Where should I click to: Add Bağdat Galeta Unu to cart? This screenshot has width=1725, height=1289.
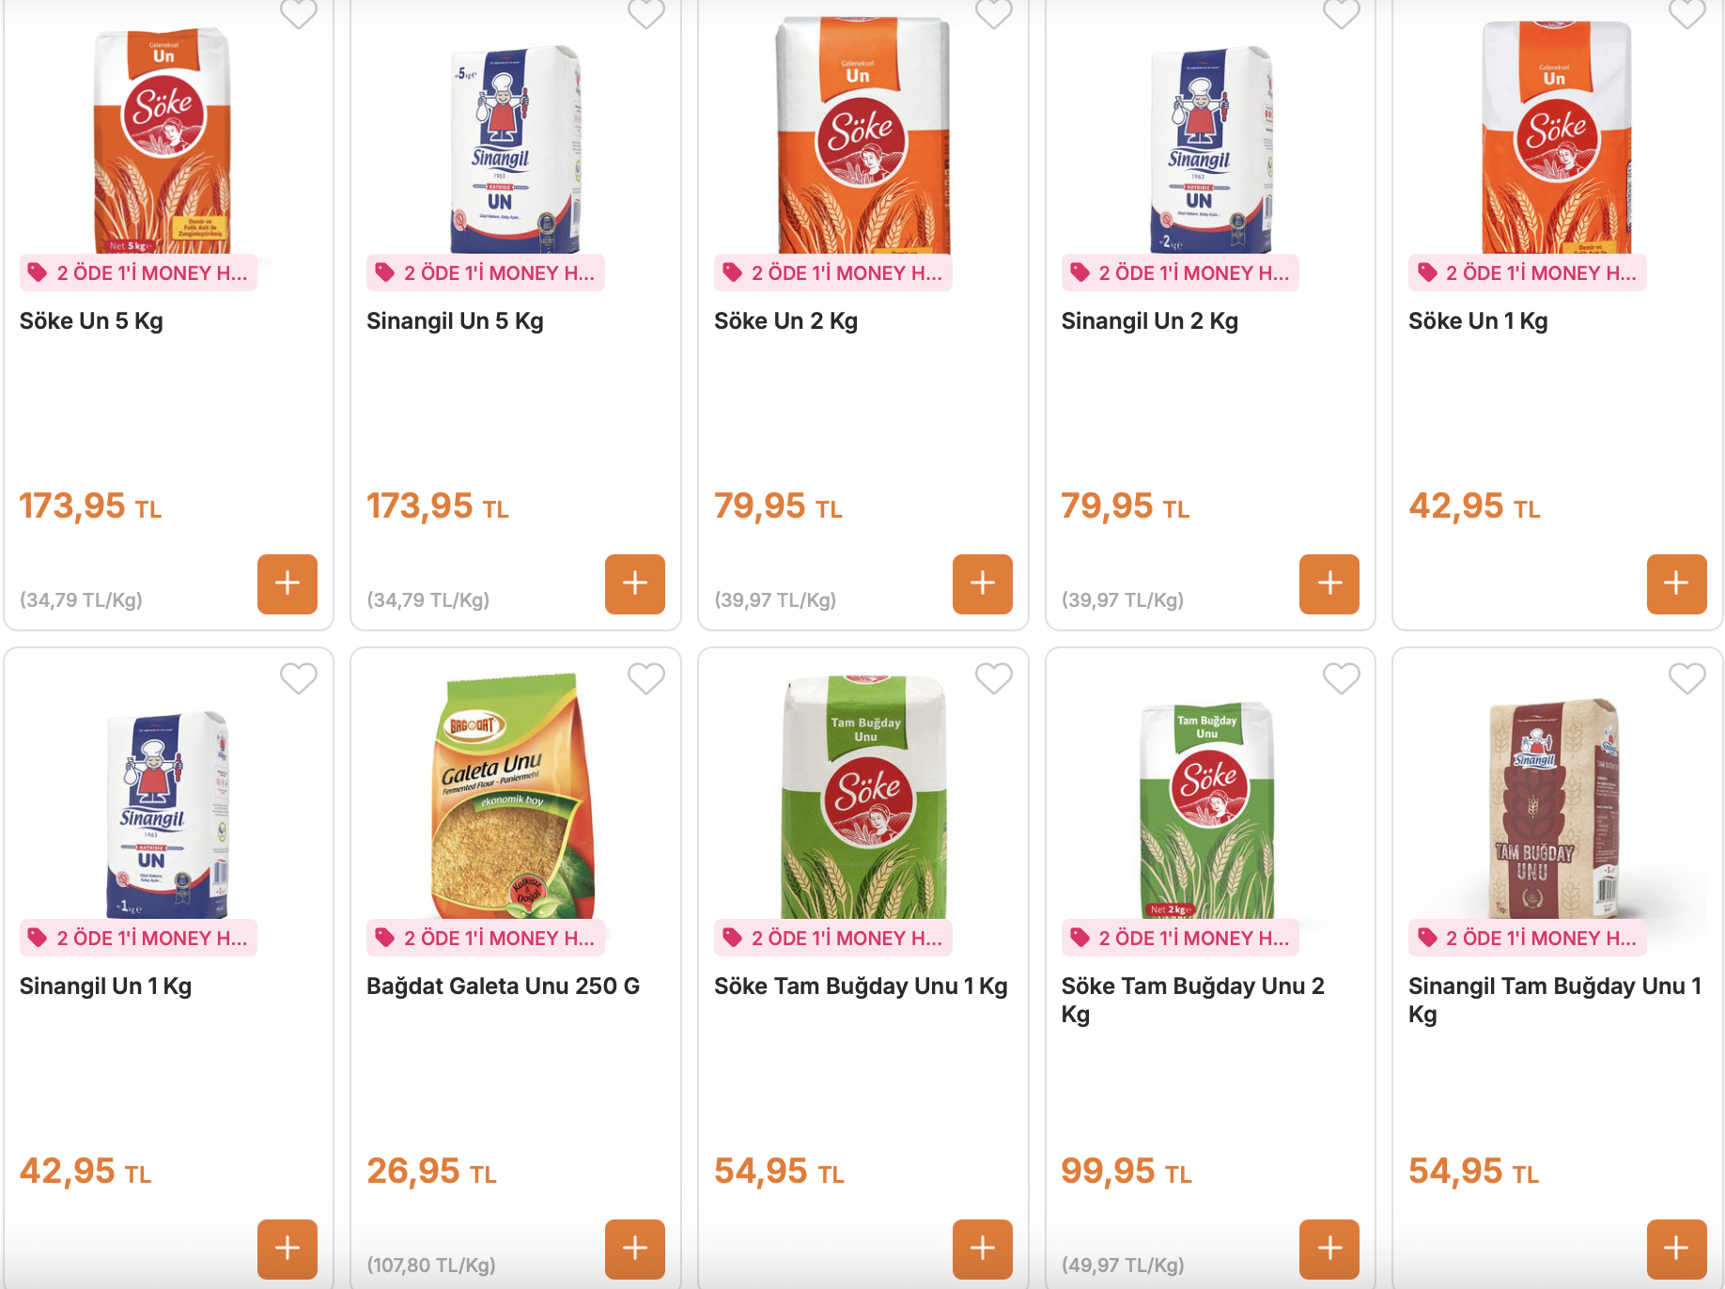click(x=635, y=1249)
